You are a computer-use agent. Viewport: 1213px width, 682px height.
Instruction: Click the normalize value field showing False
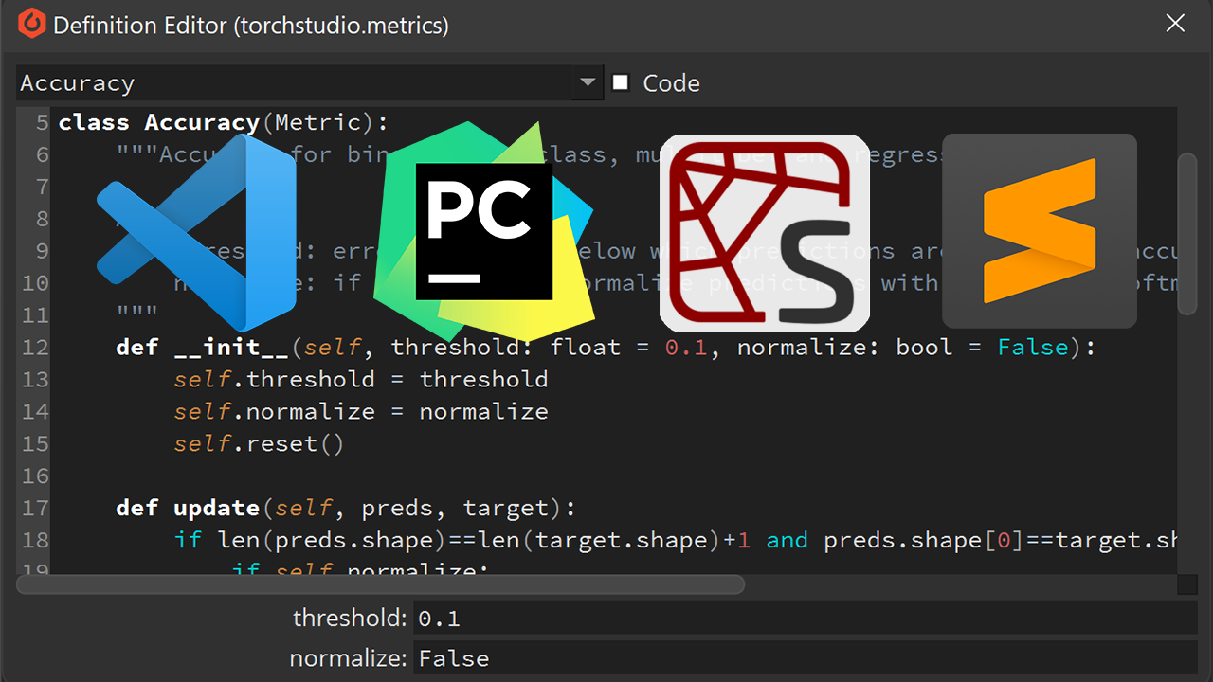(806, 658)
